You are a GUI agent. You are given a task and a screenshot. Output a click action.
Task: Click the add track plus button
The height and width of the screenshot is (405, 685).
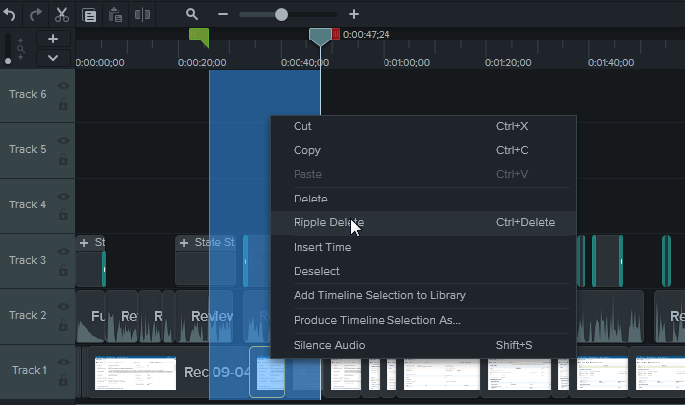[53, 39]
